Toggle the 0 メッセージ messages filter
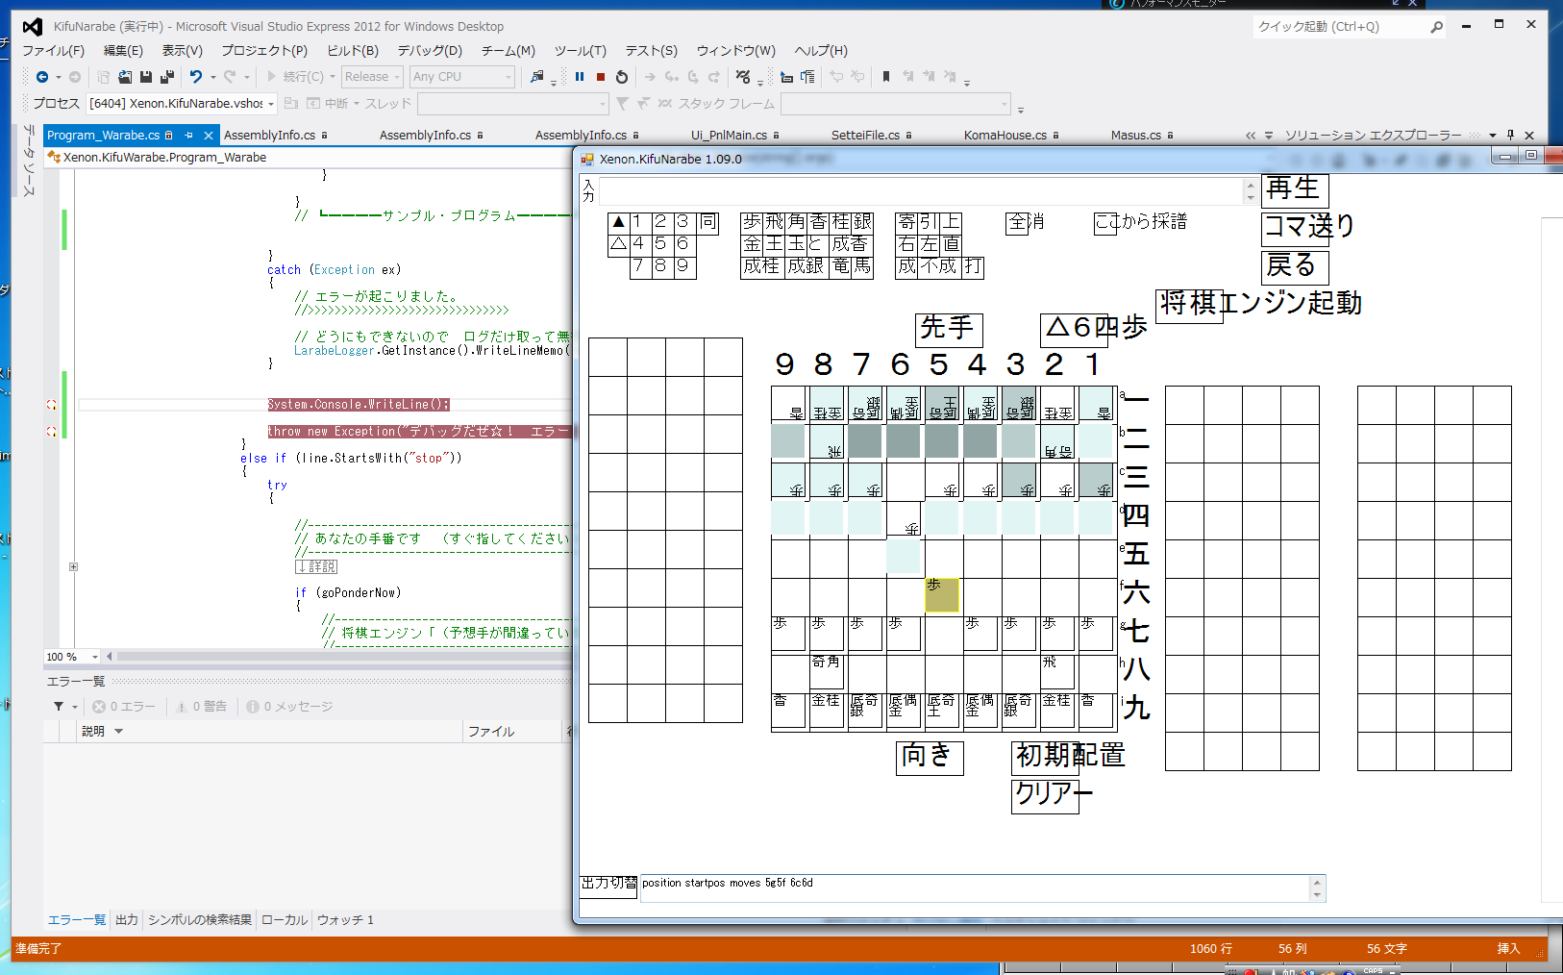 coord(290,707)
